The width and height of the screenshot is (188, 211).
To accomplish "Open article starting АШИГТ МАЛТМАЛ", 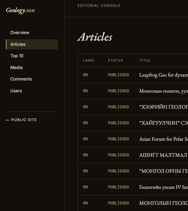I will pos(164,155).
